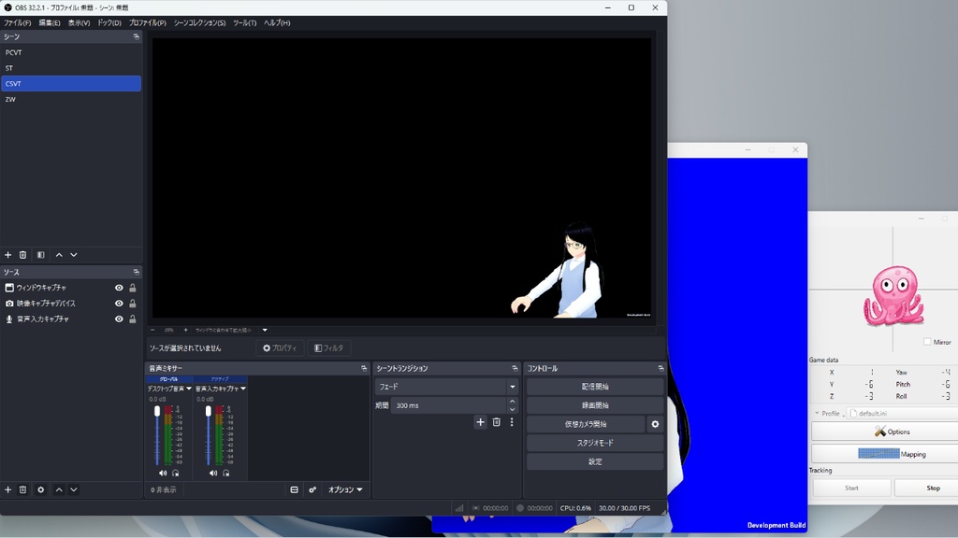Move source down in sources toolbar
This screenshot has height=538, width=958.
(x=74, y=489)
